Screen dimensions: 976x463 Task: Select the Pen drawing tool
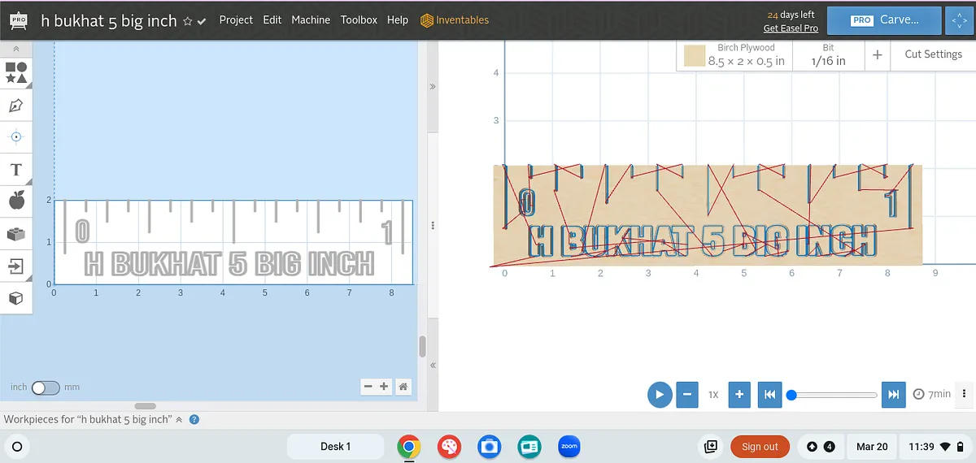pyautogui.click(x=16, y=106)
